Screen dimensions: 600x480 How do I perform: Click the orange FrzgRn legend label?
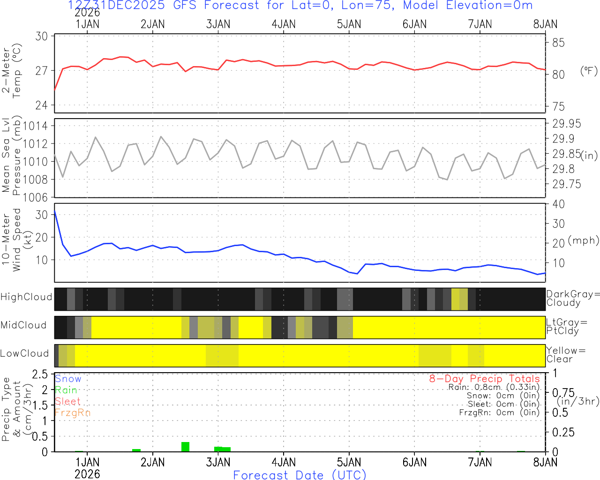pyautogui.click(x=72, y=412)
